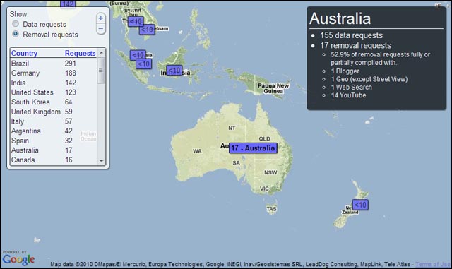452x269 pixels.
Task: Click '17 removal requests' in Australia panel
Action: click(x=356, y=46)
